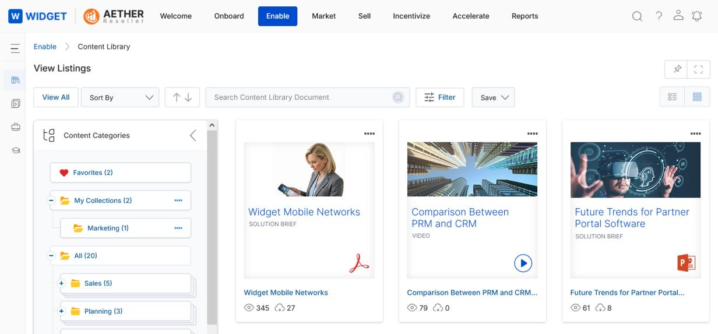Screen dimensions: 718x334
Task: Click the Aether Reseller logo
Action: [x=114, y=16]
